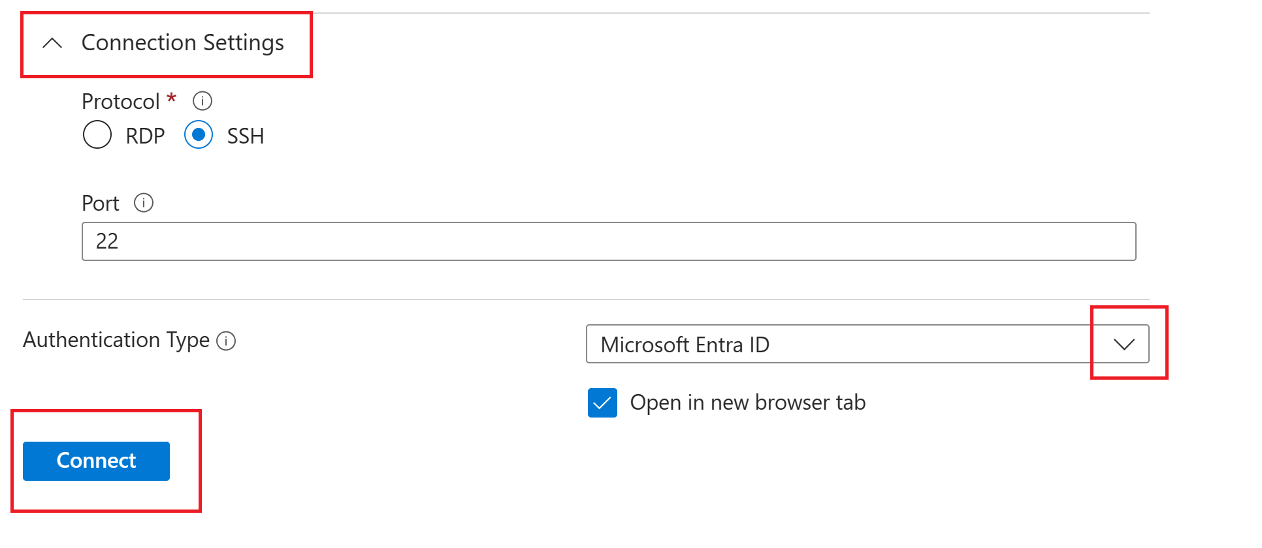
Task: Click the 'Open in new browser tab' label
Action: click(748, 403)
